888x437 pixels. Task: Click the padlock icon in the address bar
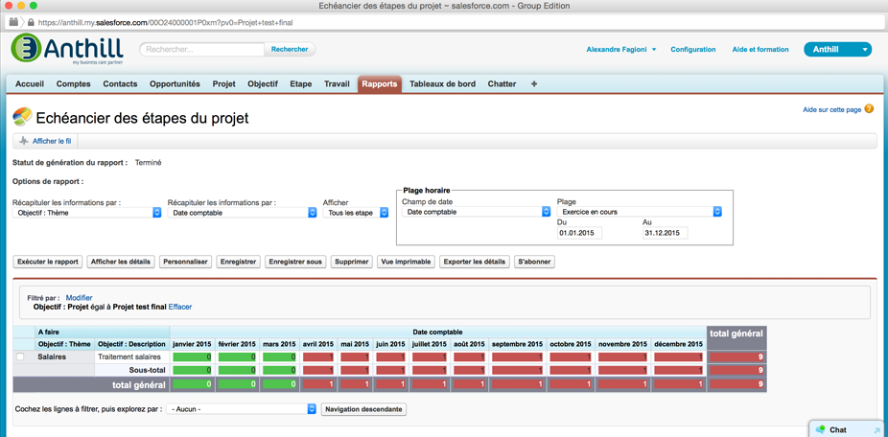pyautogui.click(x=31, y=23)
